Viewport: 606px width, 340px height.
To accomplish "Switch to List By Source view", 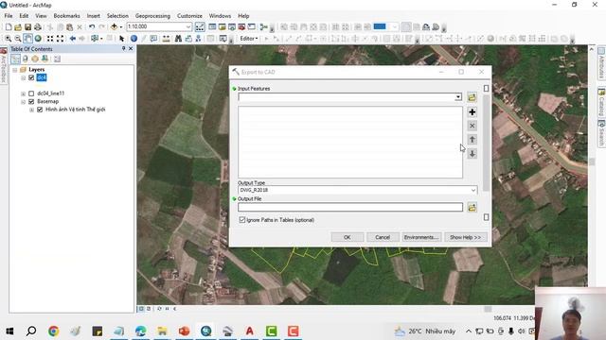I will coord(26,59).
